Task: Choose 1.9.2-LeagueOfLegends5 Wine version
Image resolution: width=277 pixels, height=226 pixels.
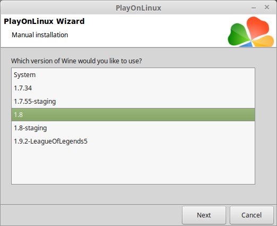Action: point(133,141)
